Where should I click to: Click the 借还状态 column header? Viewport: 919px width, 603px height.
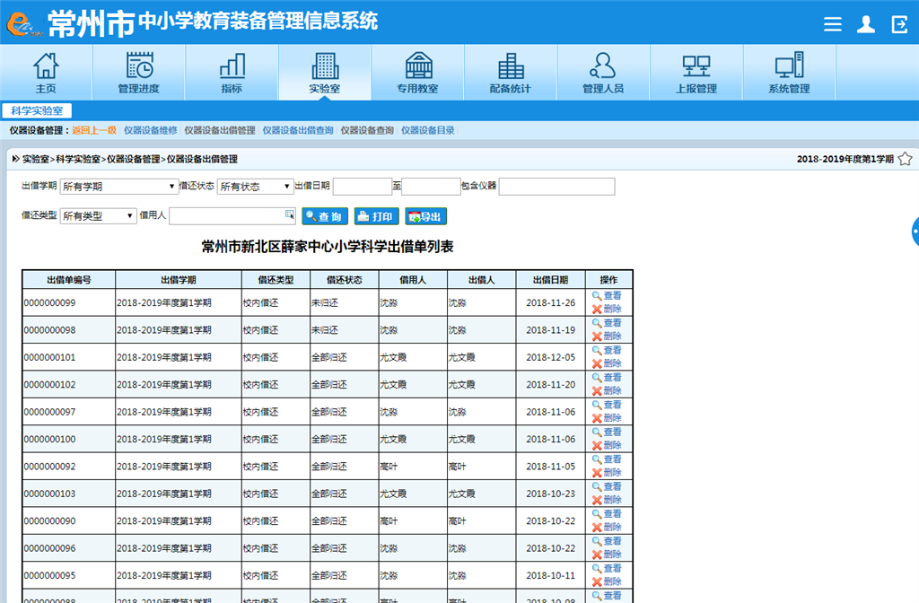tap(345, 280)
